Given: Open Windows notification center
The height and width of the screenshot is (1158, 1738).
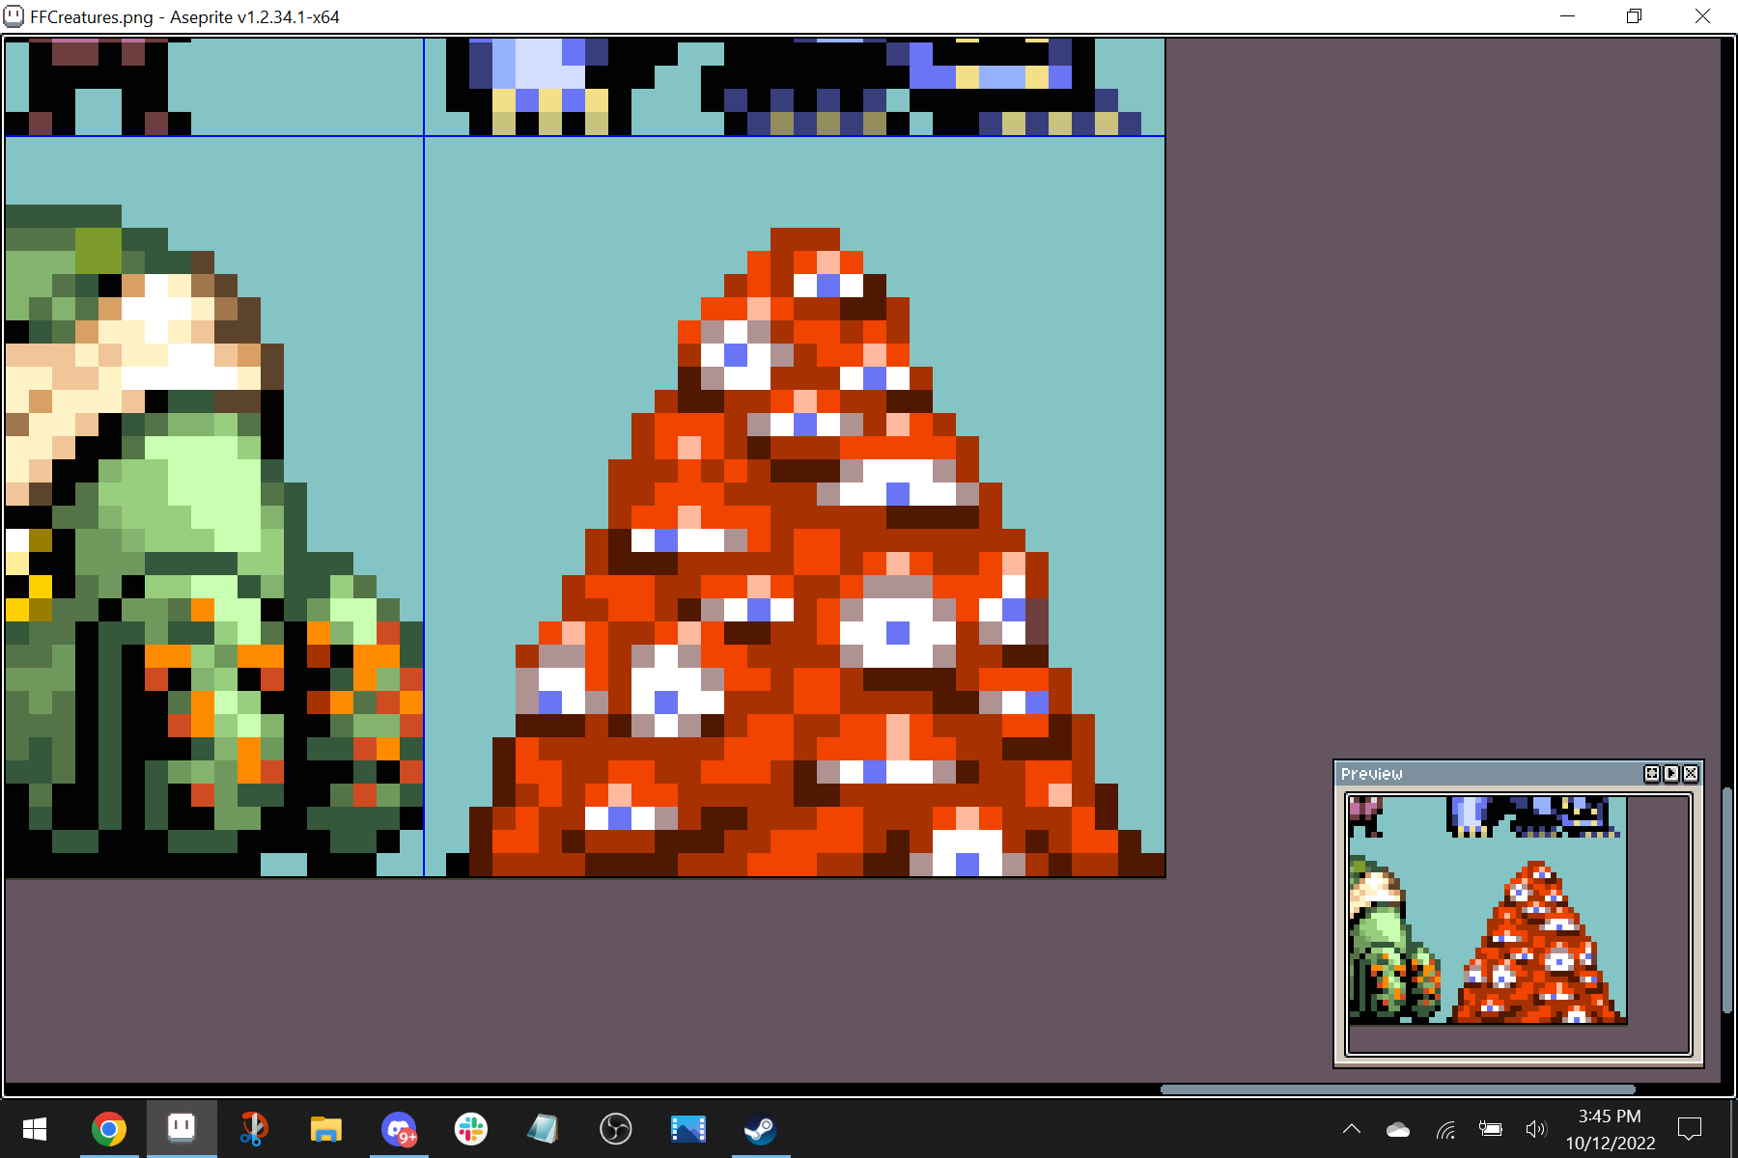Looking at the screenshot, I should (x=1690, y=1129).
